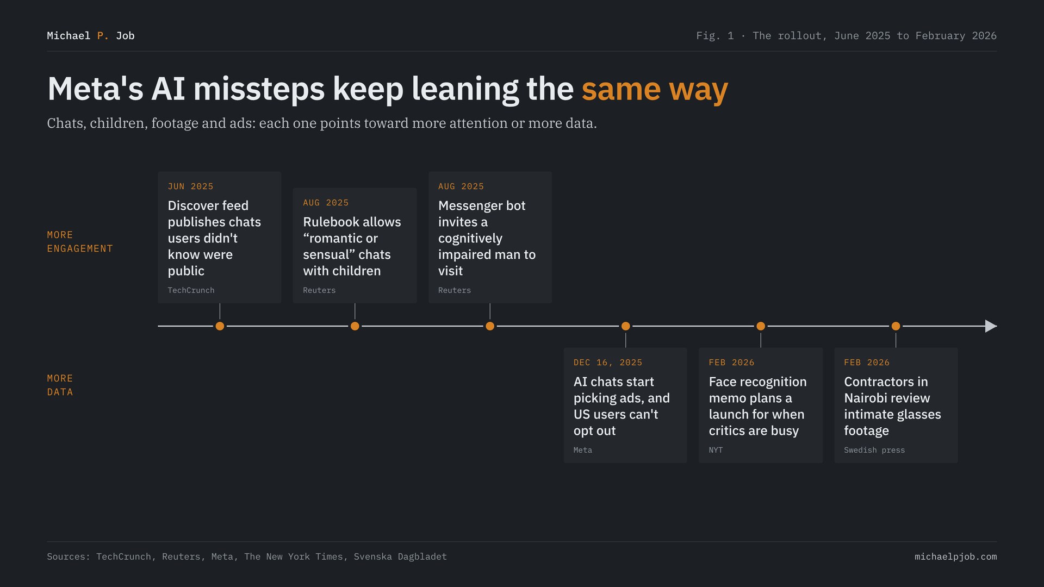The height and width of the screenshot is (587, 1044).
Task: Click the timeline dot under Rulebook allows card
Action: pyautogui.click(x=355, y=326)
